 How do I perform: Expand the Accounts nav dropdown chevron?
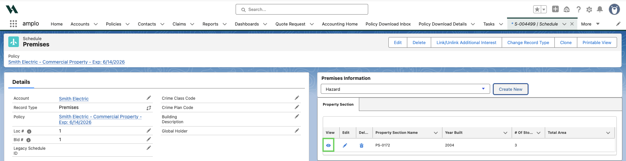pyautogui.click(x=96, y=24)
